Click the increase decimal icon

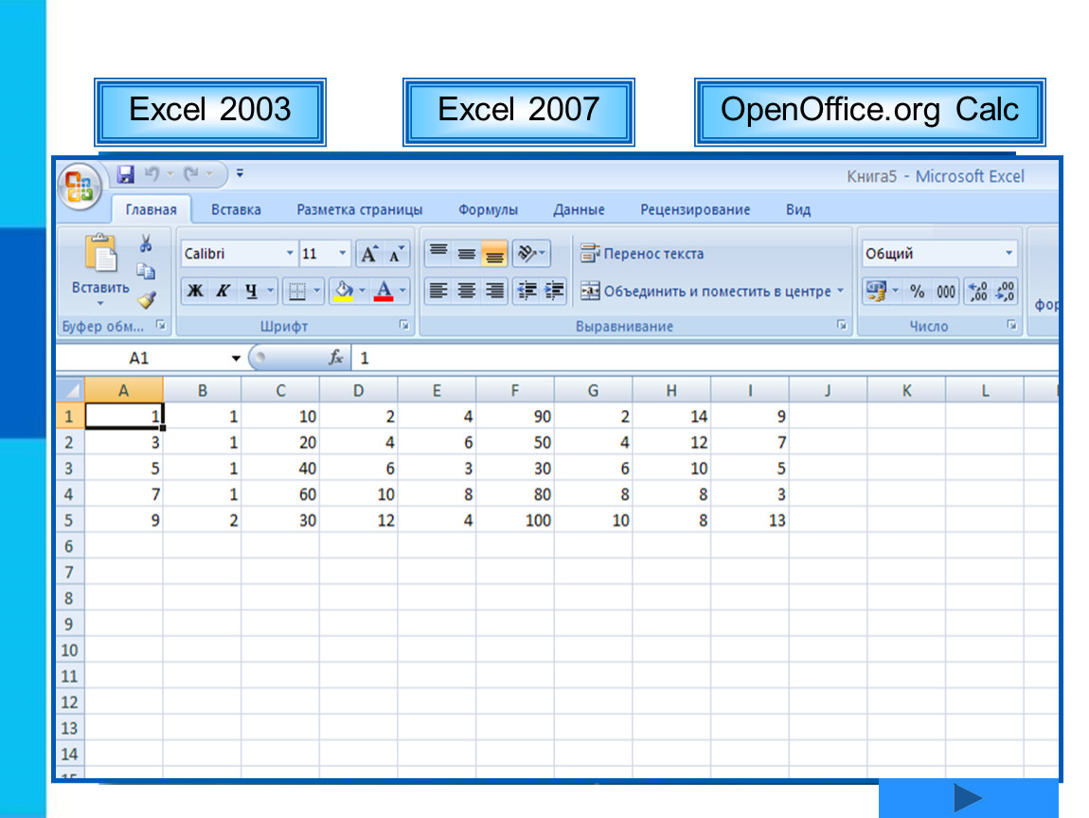[x=978, y=291]
